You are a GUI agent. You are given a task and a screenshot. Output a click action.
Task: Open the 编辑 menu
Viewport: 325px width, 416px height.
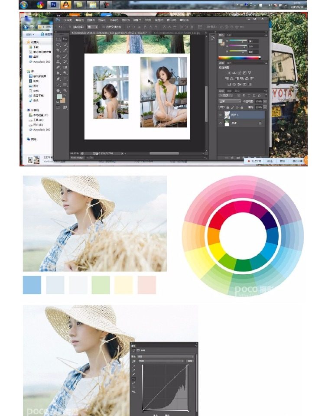pos(79,20)
